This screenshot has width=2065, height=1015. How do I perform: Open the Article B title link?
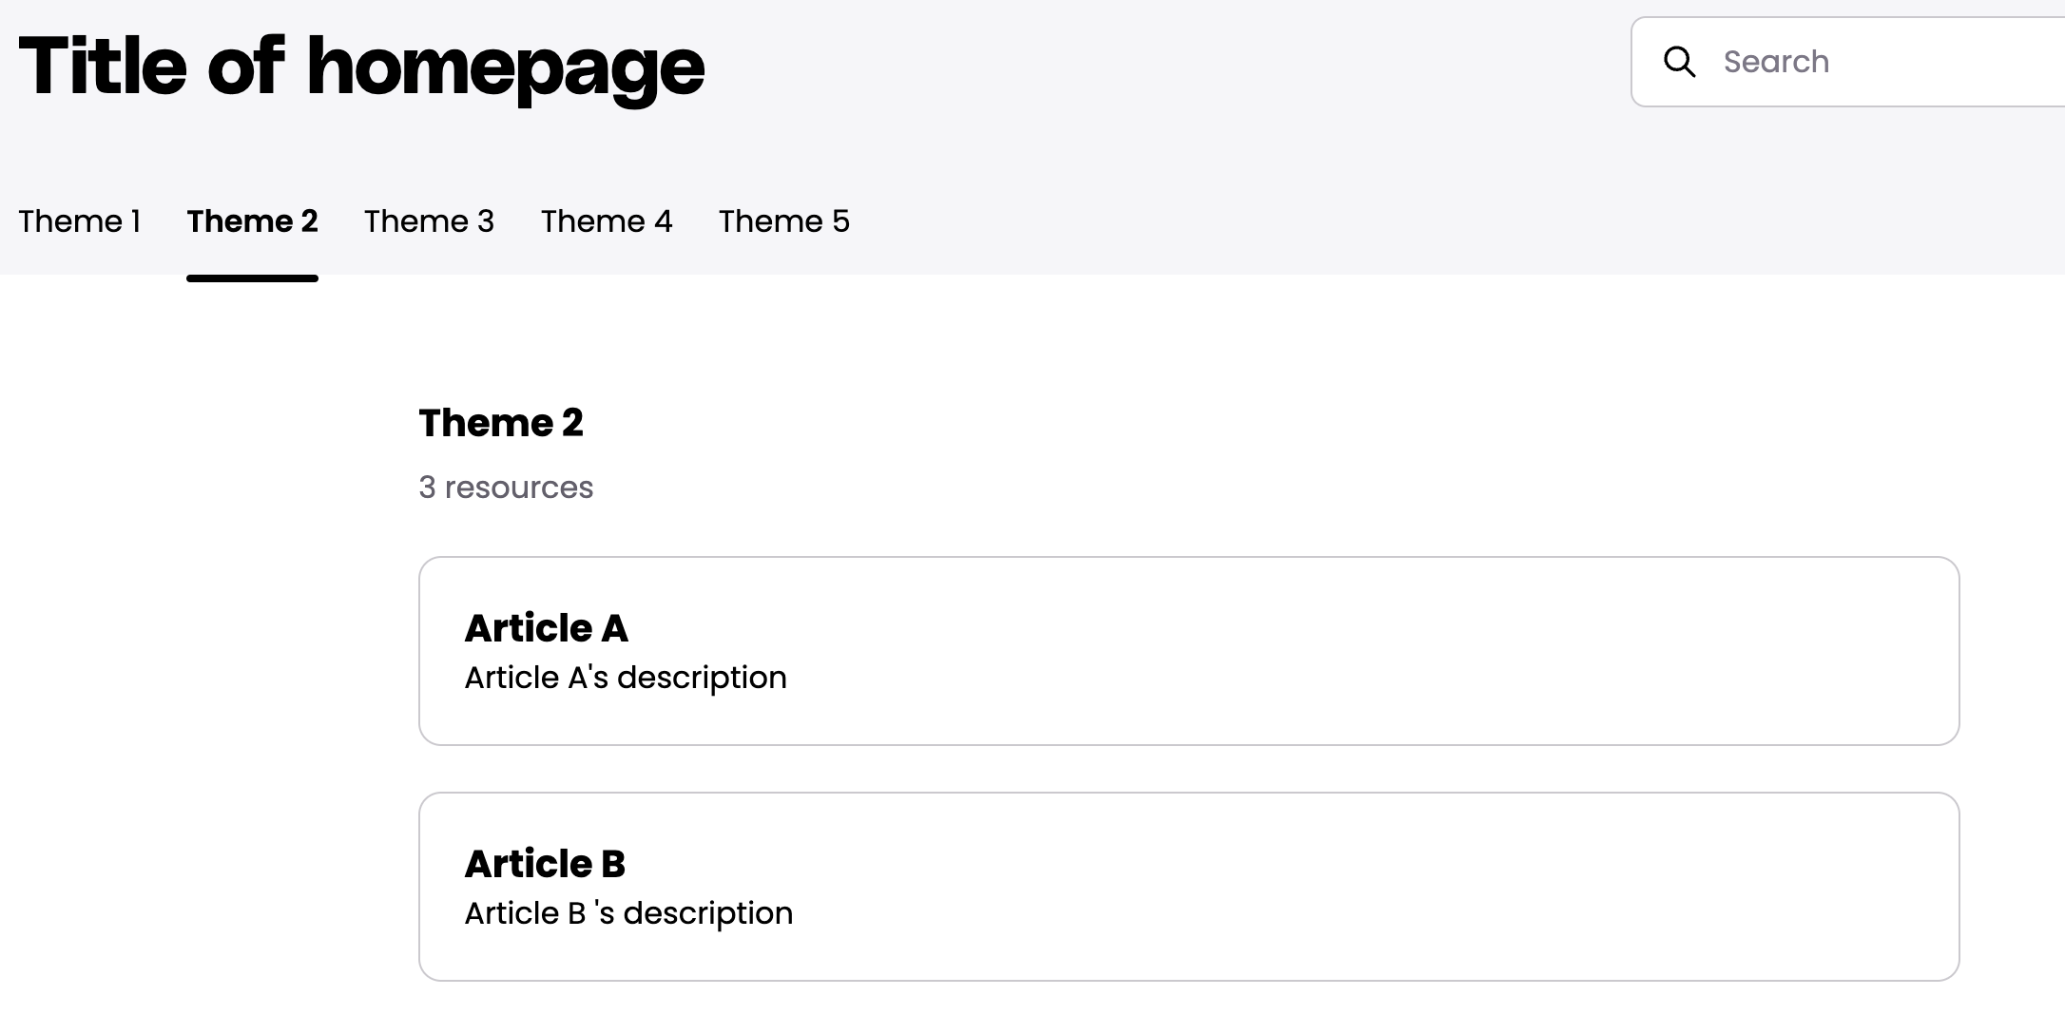[x=545, y=864]
